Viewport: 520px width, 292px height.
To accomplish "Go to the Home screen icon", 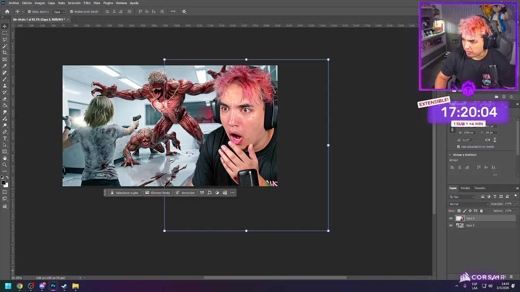I will 7,11.
